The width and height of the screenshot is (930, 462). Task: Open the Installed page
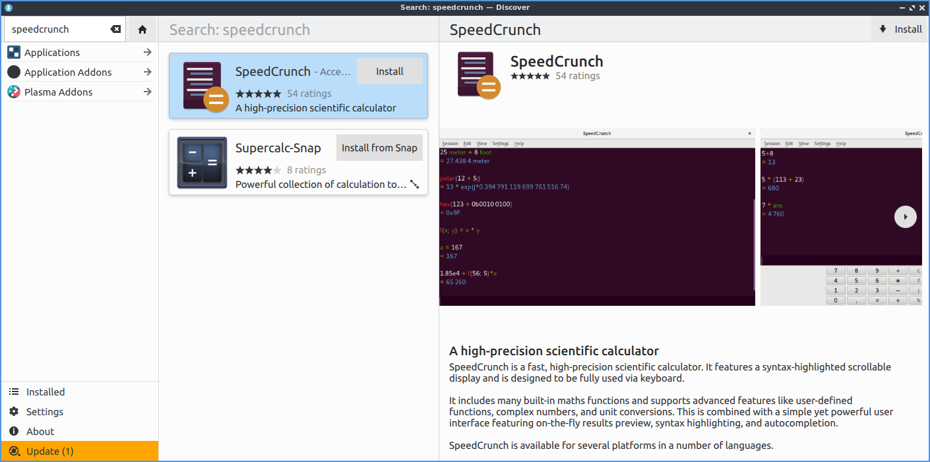(45, 391)
